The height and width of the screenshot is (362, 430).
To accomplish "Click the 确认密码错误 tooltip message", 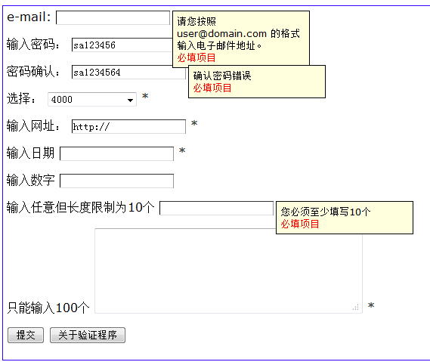I will (222, 76).
